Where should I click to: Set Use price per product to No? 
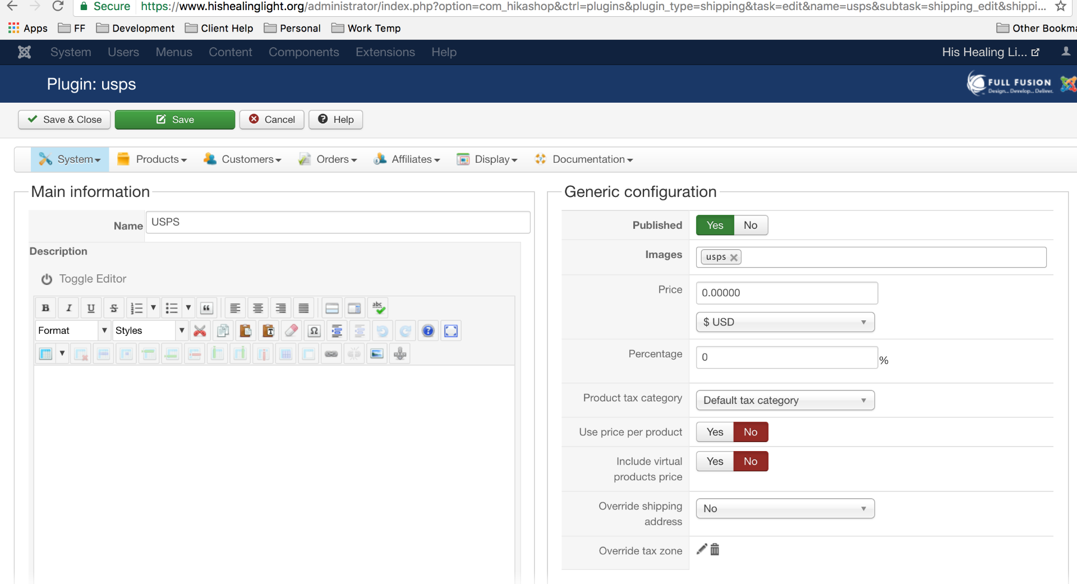[x=751, y=432]
